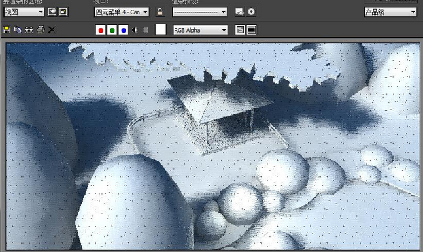Open the RGB Alpha channel dropdown
The image size is (423, 252).
tap(200, 30)
